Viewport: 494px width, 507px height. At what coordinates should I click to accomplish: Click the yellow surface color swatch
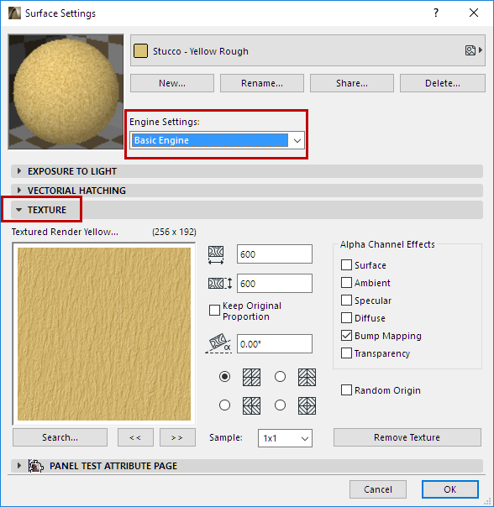click(x=140, y=50)
